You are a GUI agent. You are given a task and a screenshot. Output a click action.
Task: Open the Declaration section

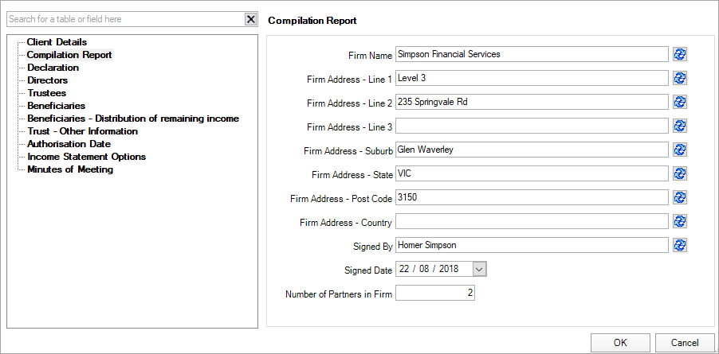click(53, 68)
